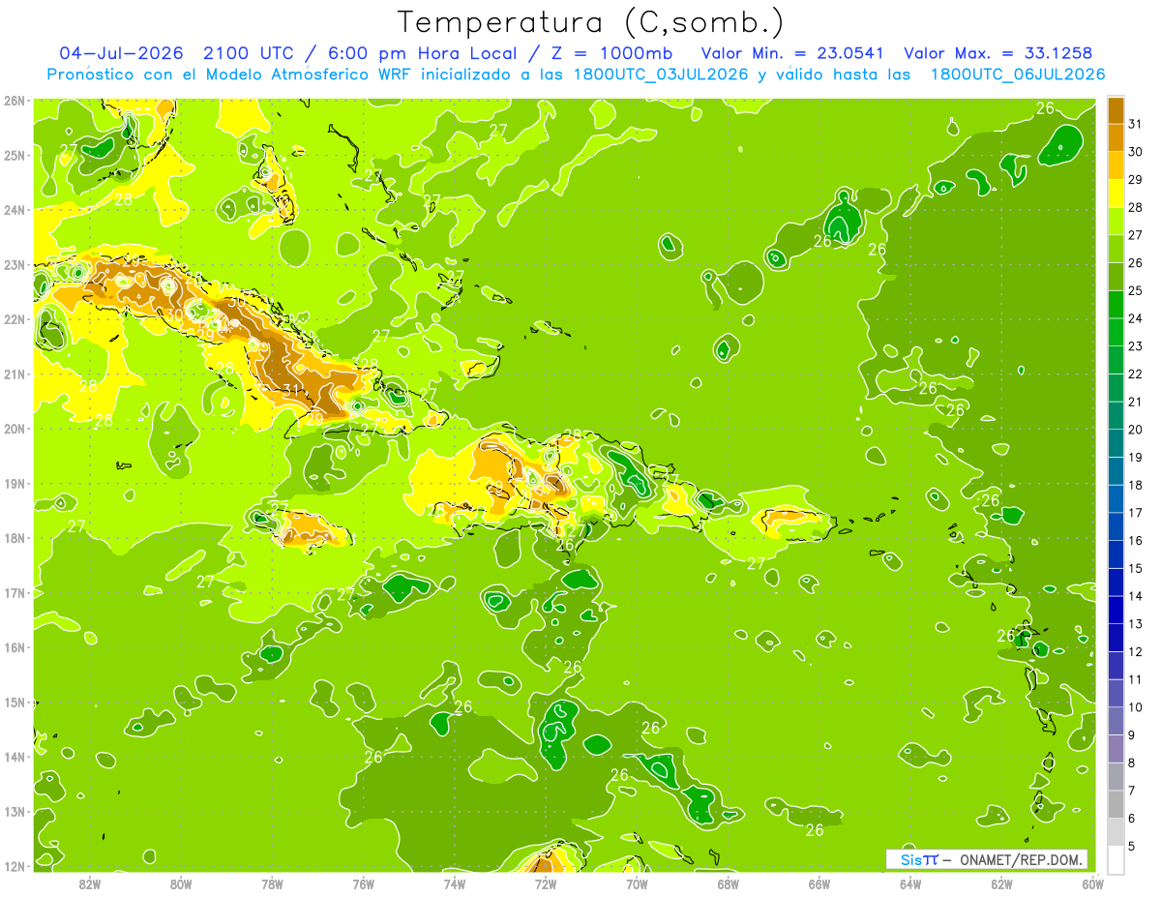Screen dimensions: 1161x897
Task: Click the "22N" latitude axis label
Action: point(15,319)
